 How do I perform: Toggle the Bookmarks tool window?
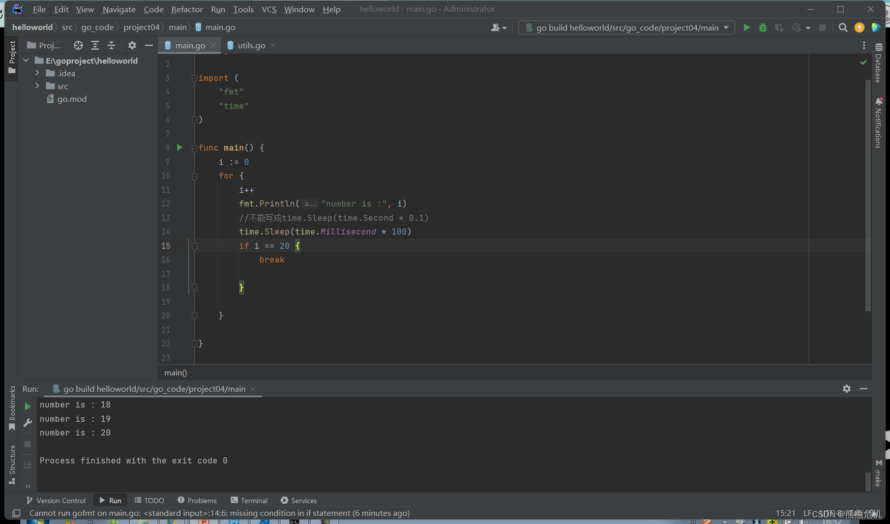[12, 408]
